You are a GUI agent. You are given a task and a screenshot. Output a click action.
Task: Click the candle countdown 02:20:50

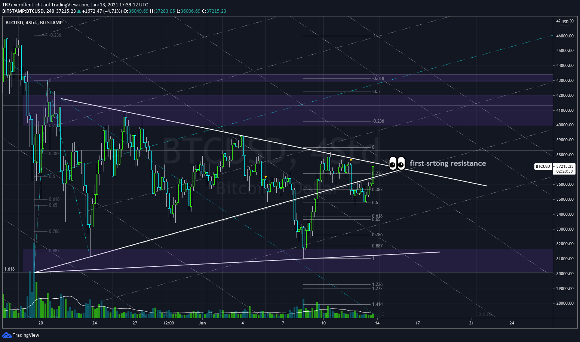click(x=565, y=171)
